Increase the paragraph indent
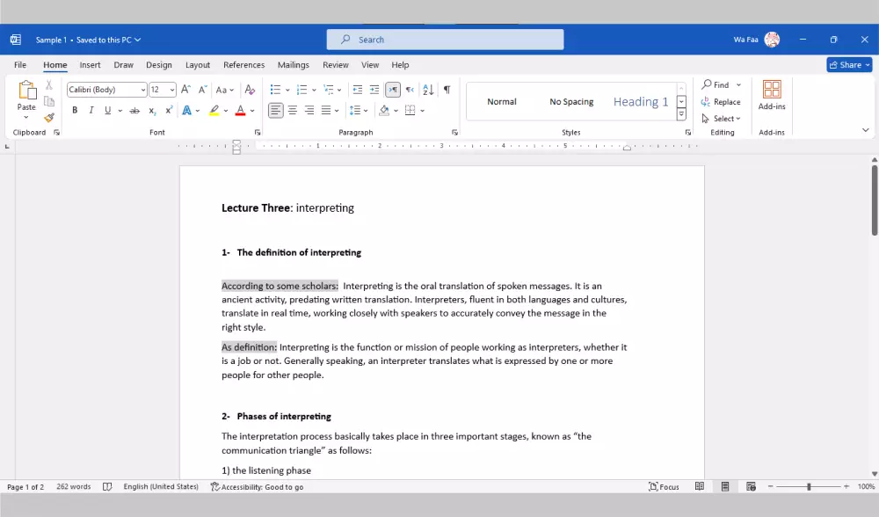The image size is (879, 517). [374, 90]
